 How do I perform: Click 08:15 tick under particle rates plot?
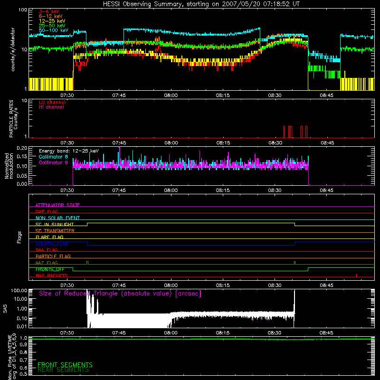[x=223, y=142]
